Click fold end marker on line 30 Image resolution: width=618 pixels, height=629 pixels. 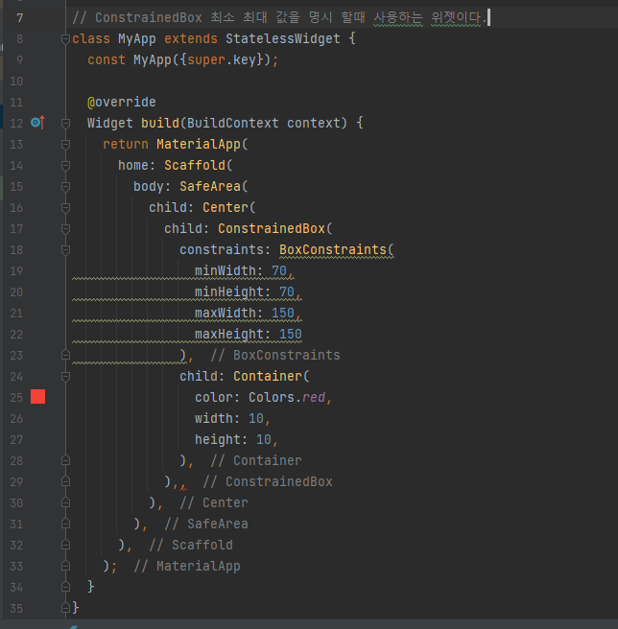[x=65, y=502]
